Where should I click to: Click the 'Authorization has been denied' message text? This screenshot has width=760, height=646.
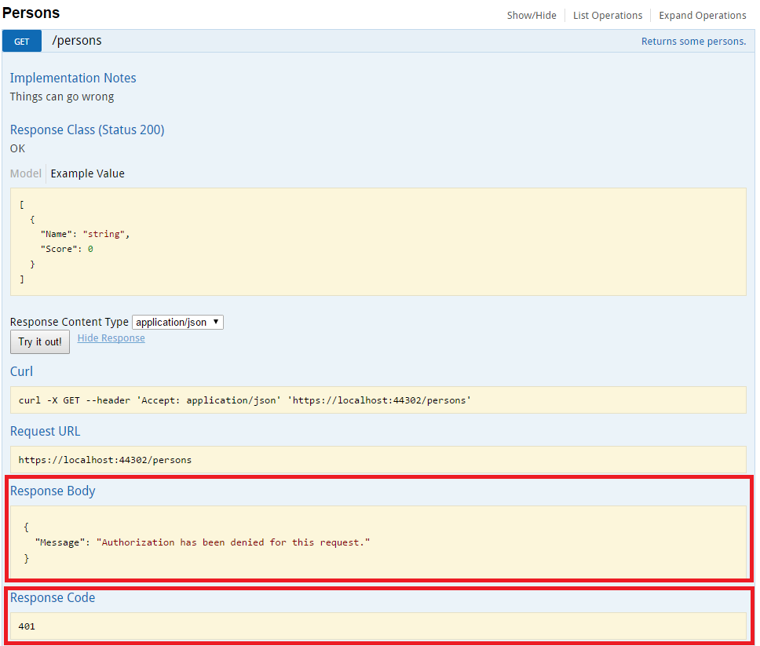pyautogui.click(x=232, y=542)
